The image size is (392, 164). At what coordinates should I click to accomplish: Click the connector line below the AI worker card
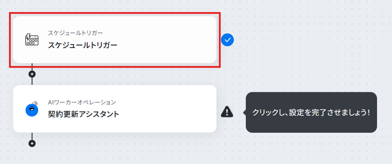[x=32, y=136]
